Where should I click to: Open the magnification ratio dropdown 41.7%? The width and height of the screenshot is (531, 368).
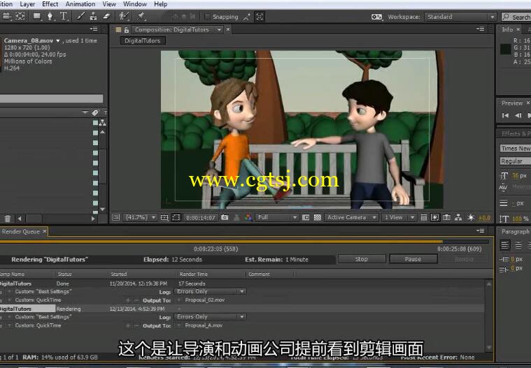[x=140, y=217]
